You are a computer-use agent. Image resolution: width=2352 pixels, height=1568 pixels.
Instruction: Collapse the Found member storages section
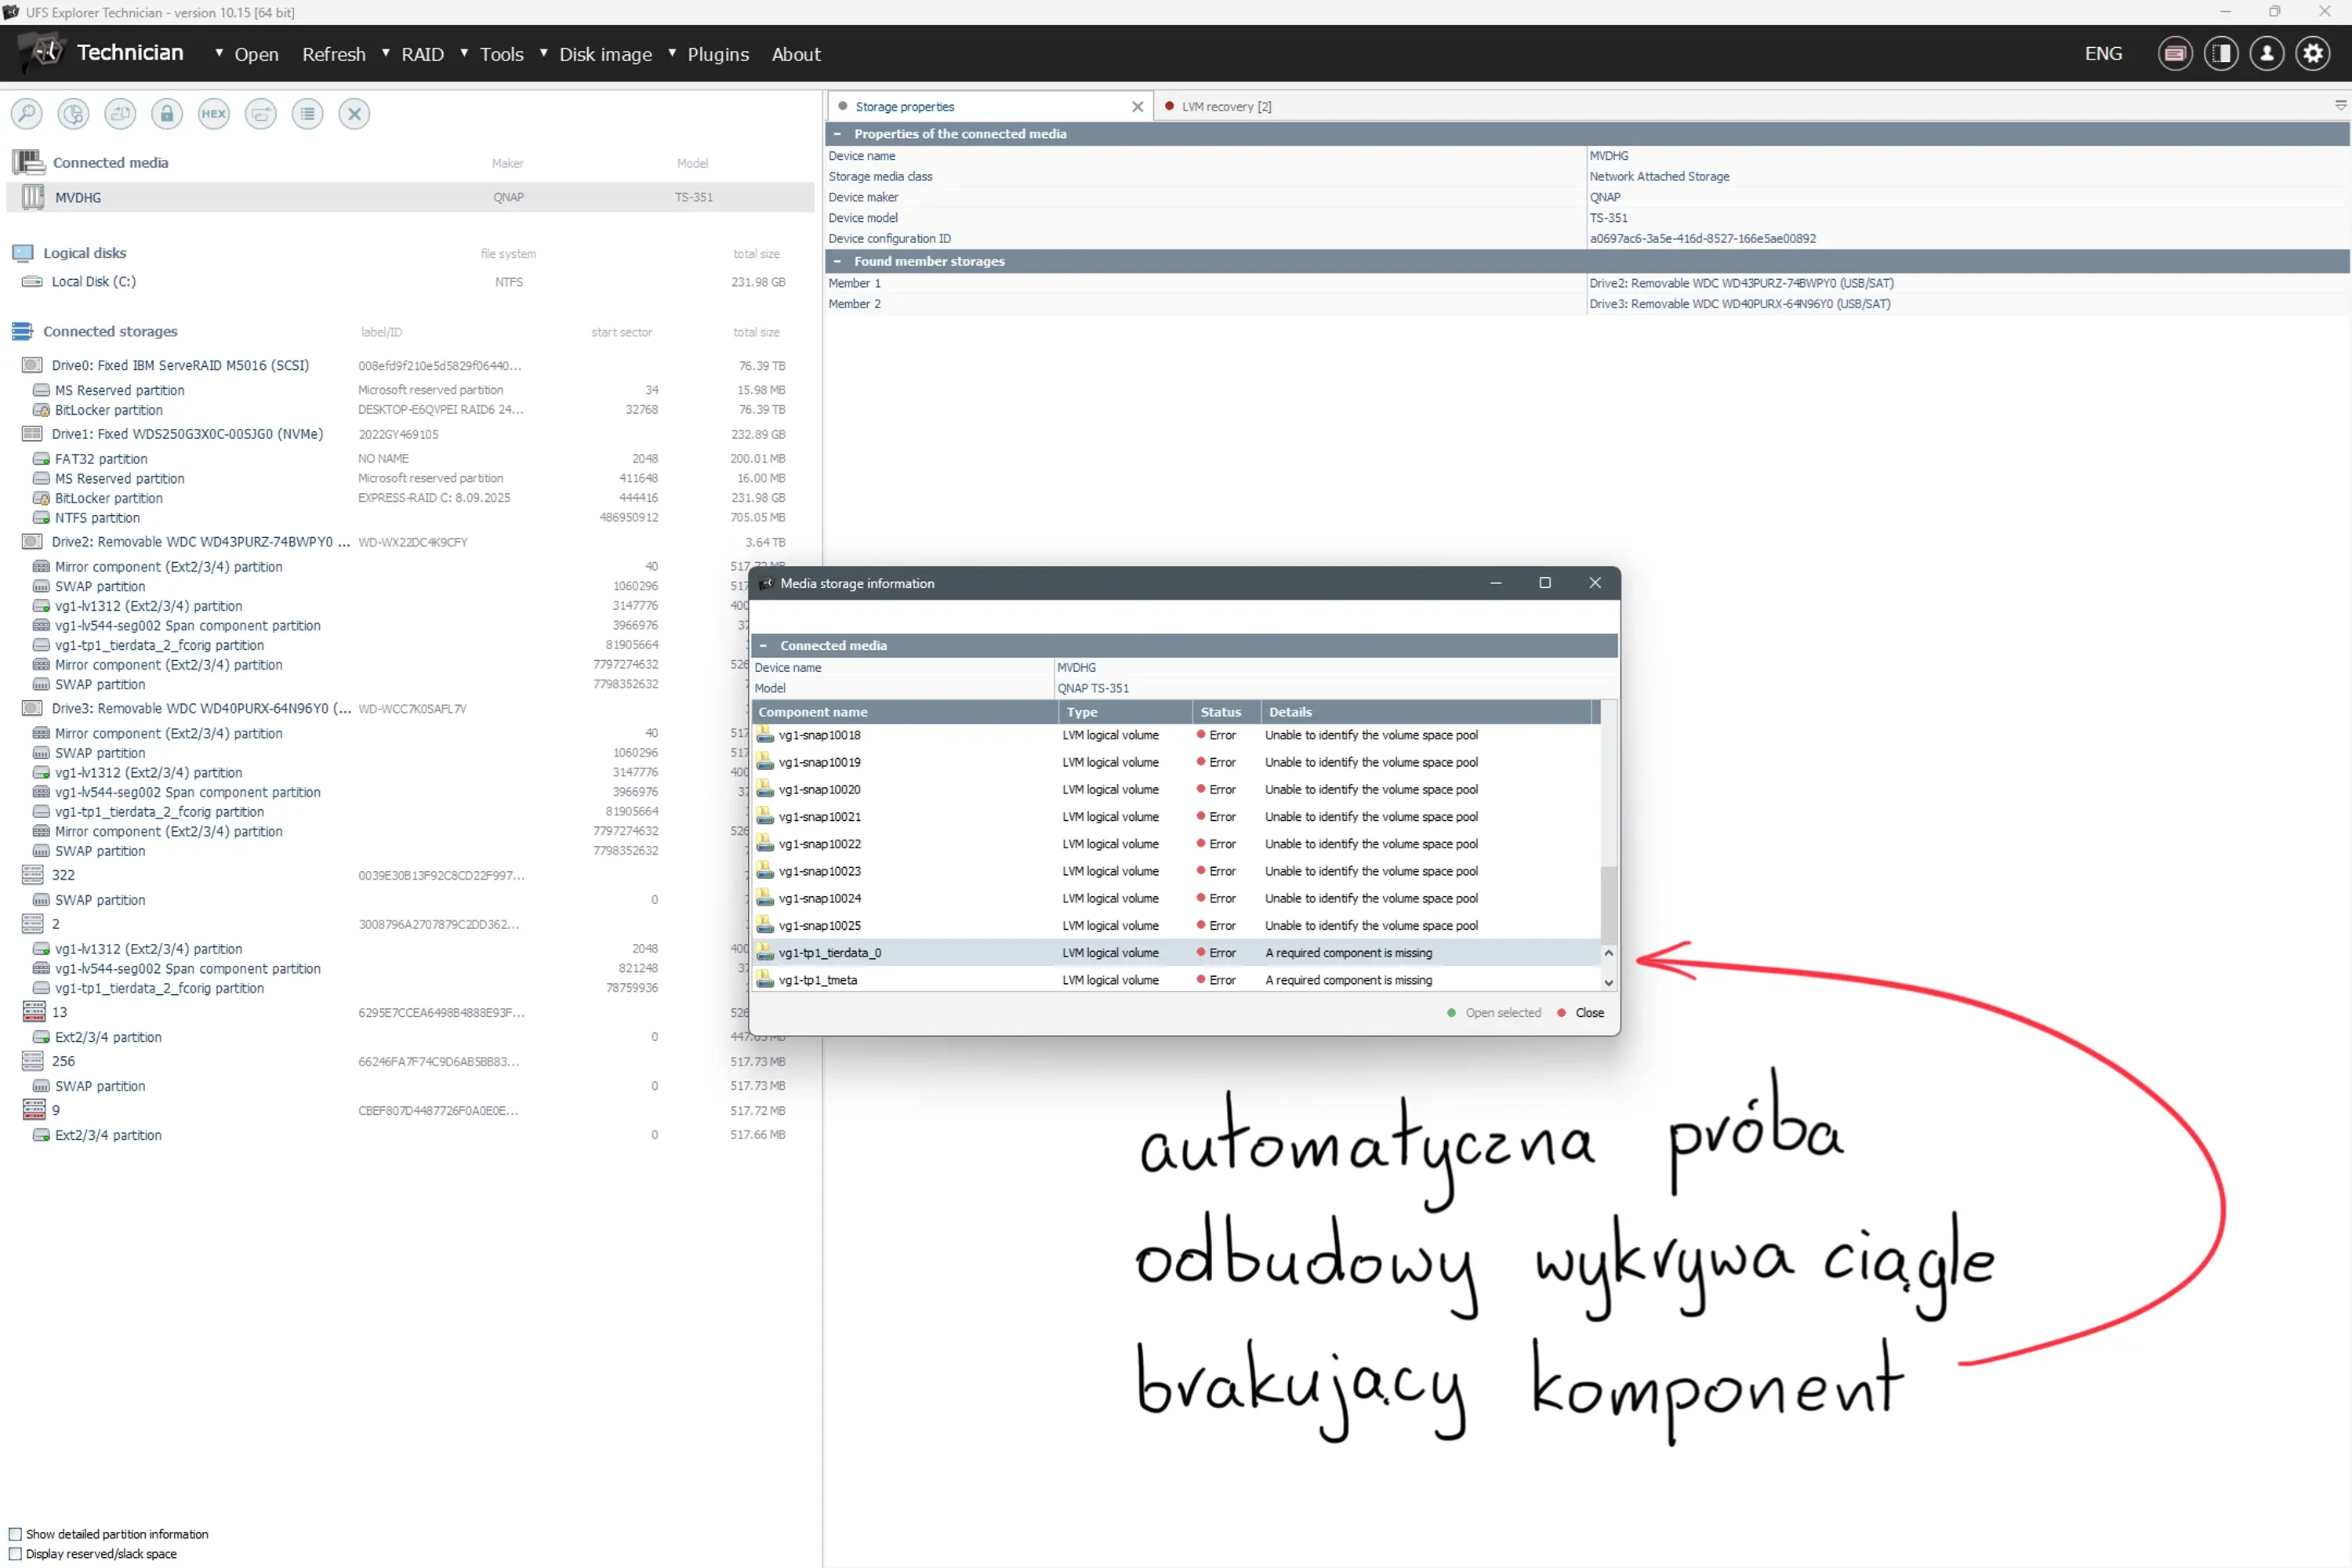839,261
